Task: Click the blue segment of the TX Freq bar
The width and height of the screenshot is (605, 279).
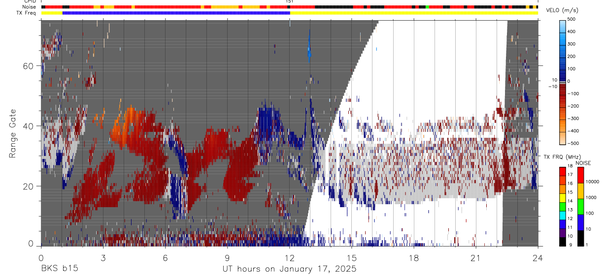Action: (x=176, y=13)
